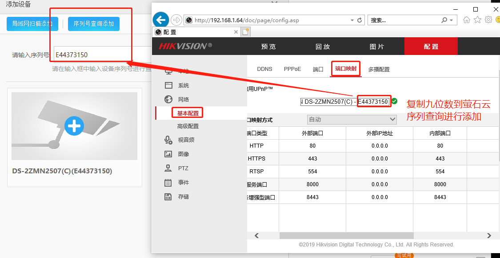
Task: Open the 存储 storage sidebar section
Action: coord(168,197)
